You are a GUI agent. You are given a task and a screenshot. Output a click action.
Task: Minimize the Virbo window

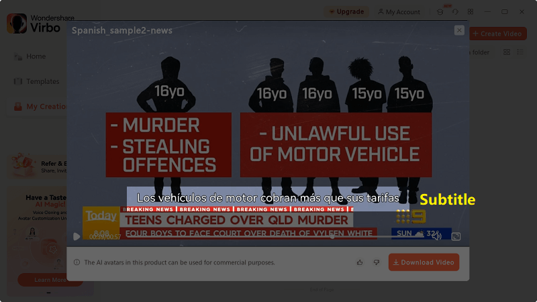[488, 11]
